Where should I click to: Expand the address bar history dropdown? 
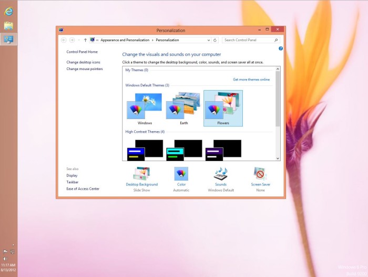point(208,40)
